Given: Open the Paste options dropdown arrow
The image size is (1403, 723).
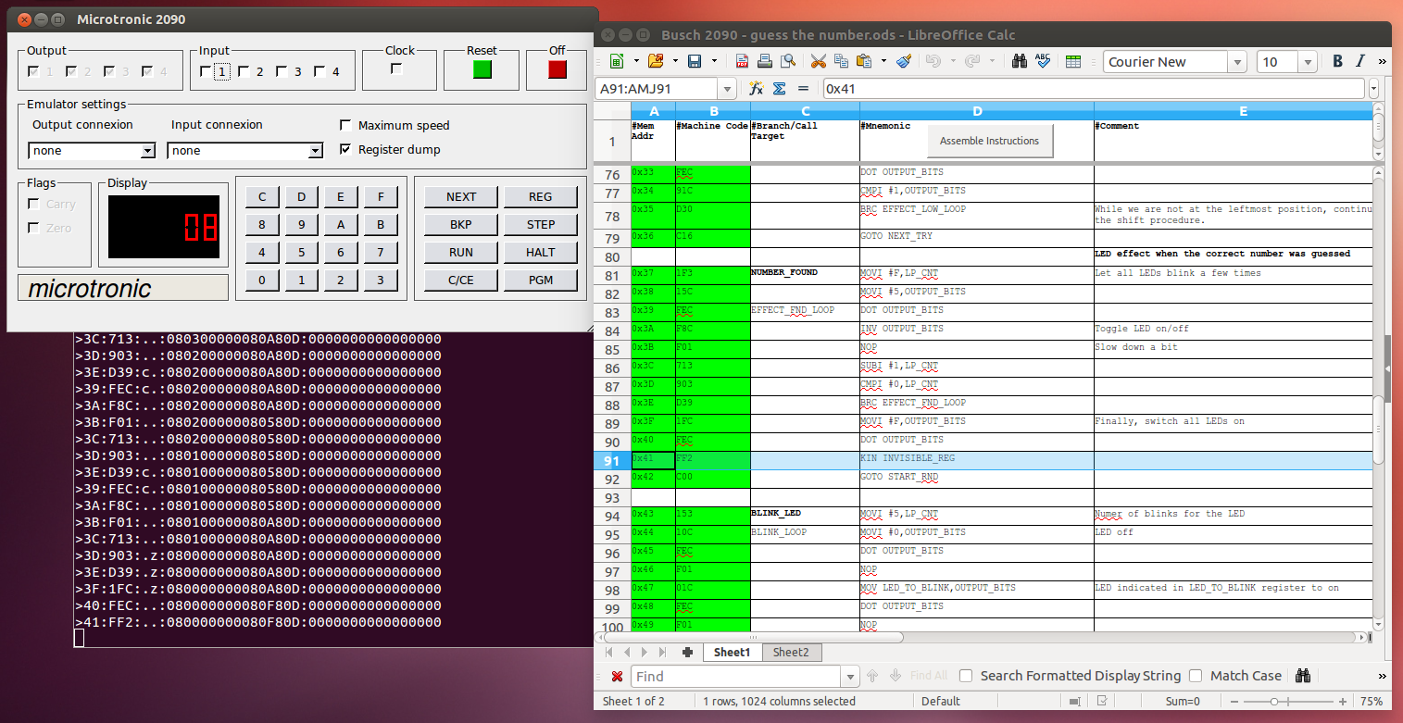Looking at the screenshot, I should (x=883, y=61).
